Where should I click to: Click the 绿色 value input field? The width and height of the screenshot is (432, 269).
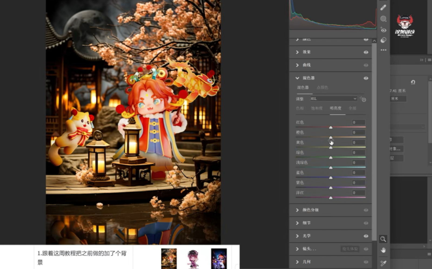[x=359, y=152]
